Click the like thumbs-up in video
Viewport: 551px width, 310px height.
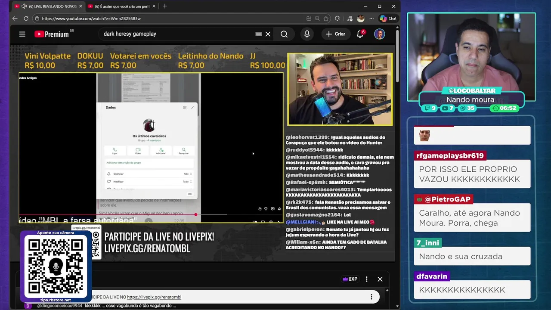(x=260, y=209)
